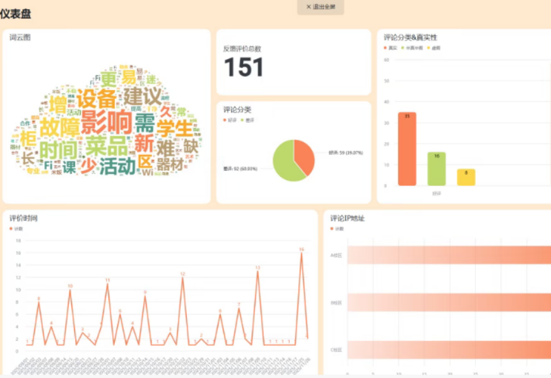Click the B校区 horizontal bar

pos(448,302)
